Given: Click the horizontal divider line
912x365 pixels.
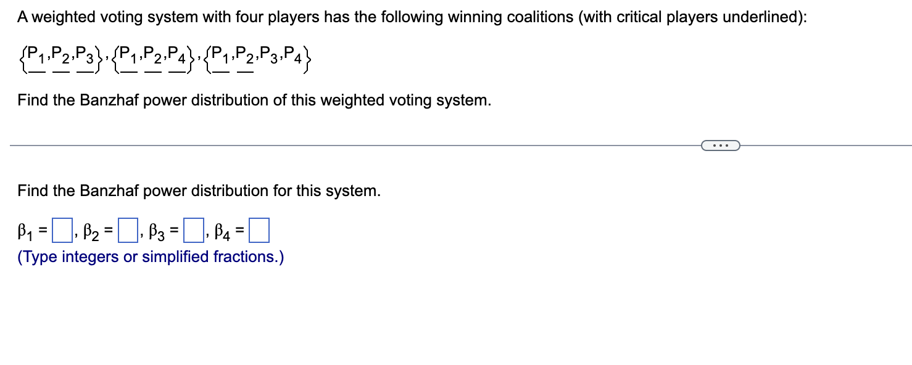Looking at the screenshot, I should click(370, 146).
